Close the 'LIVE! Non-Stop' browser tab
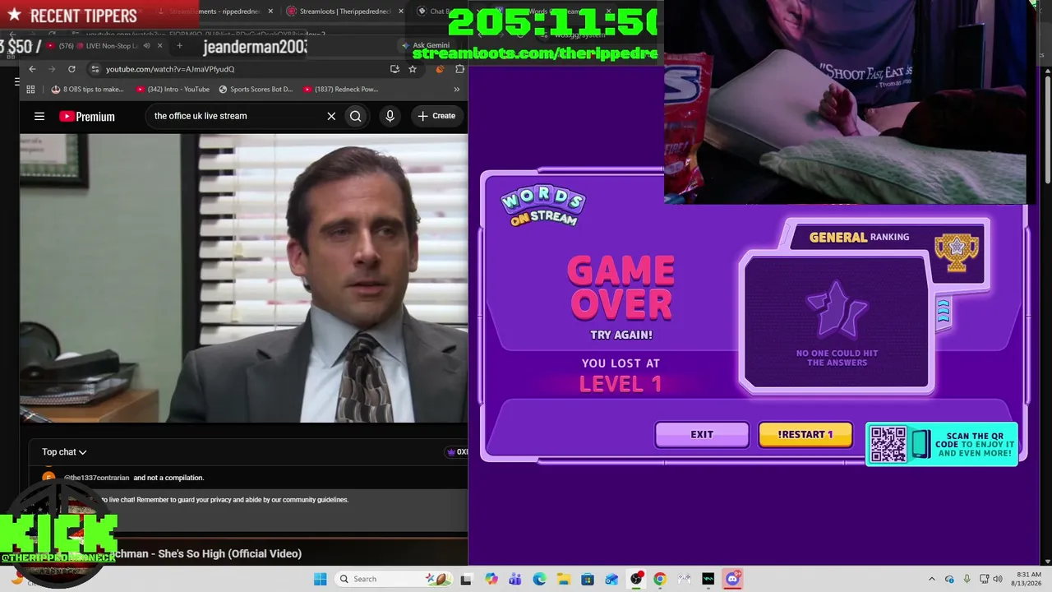Screen dimensions: 1052x592 159,46
